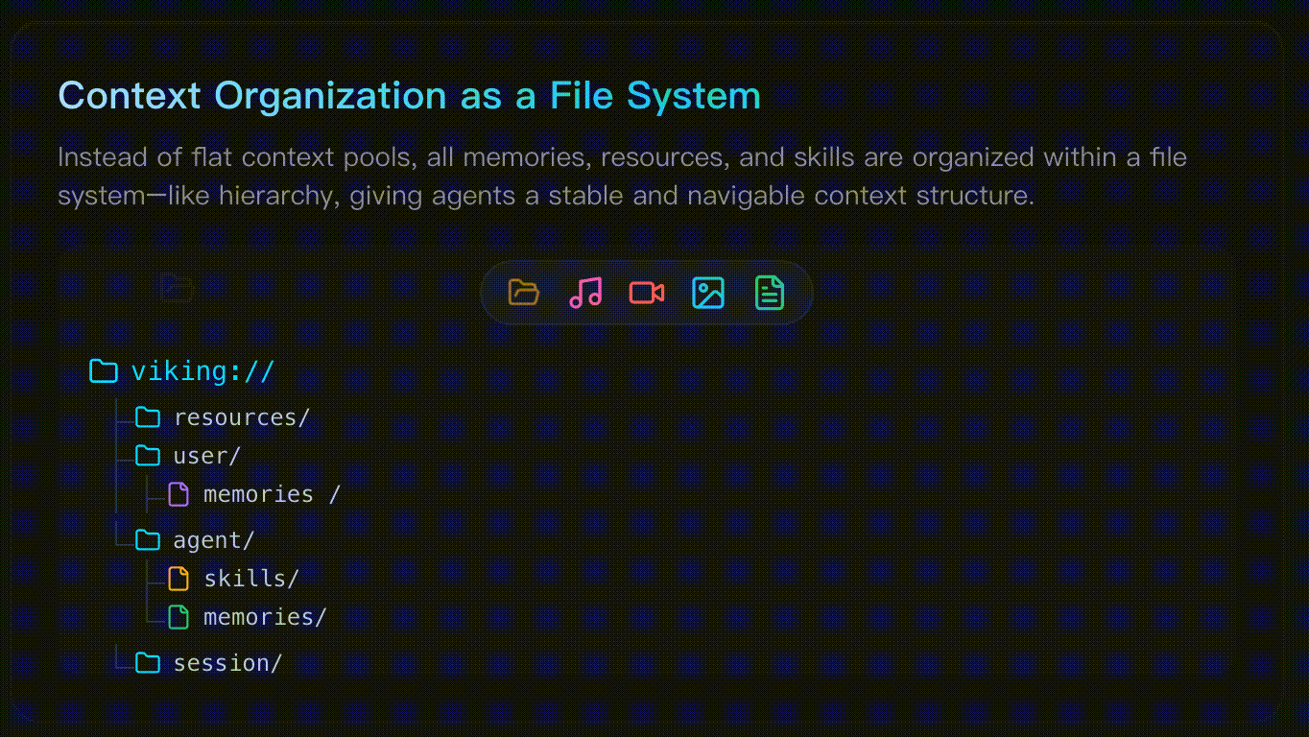Click the faint folder icon left of the toolbar
1309x737 pixels.
click(177, 288)
